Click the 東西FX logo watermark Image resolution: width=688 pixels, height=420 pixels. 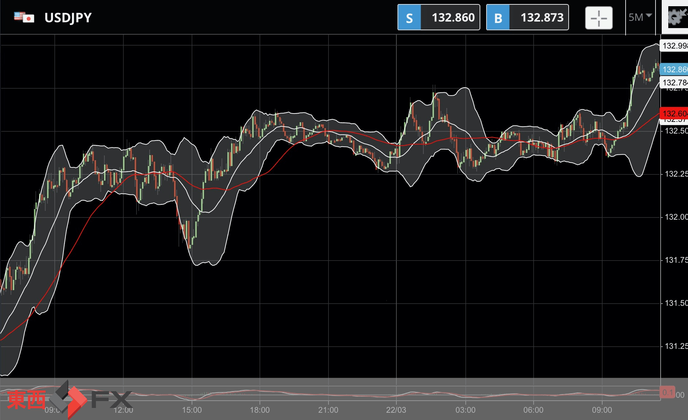(69, 400)
